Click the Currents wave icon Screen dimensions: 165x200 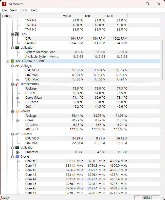coord(17,134)
